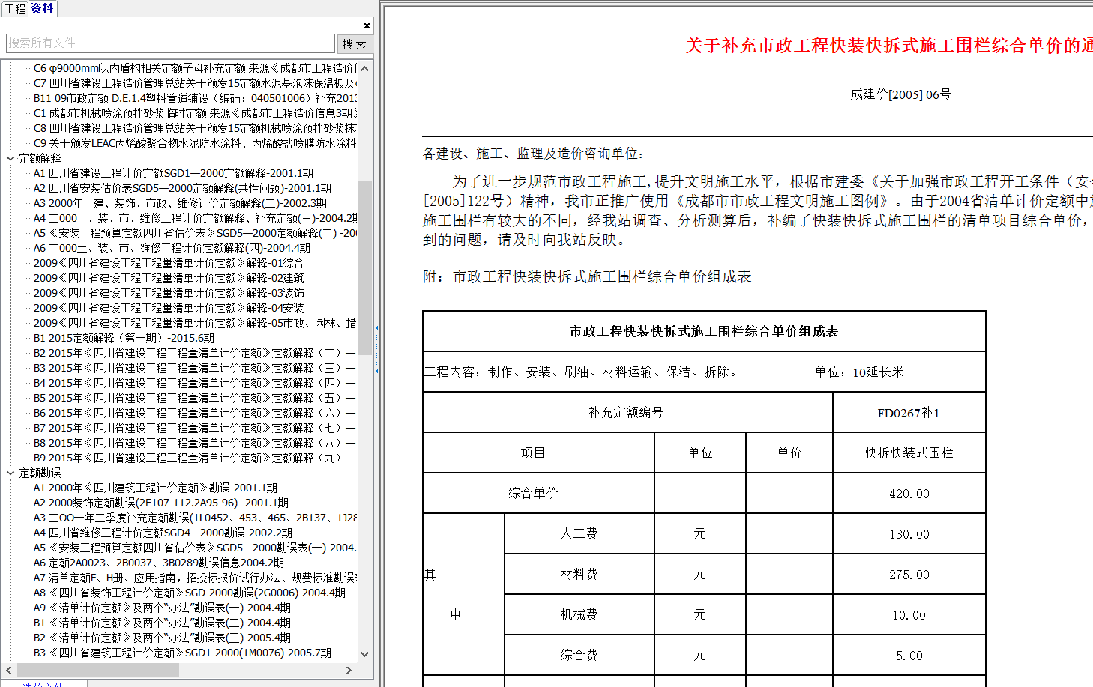Click the horizontal scroll right arrow

tap(349, 670)
